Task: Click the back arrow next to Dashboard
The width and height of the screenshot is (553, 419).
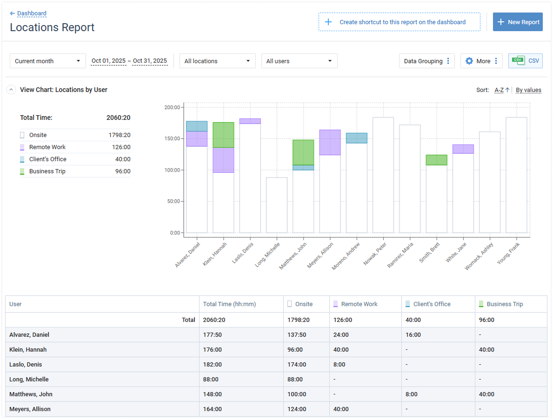Action: 13,13
